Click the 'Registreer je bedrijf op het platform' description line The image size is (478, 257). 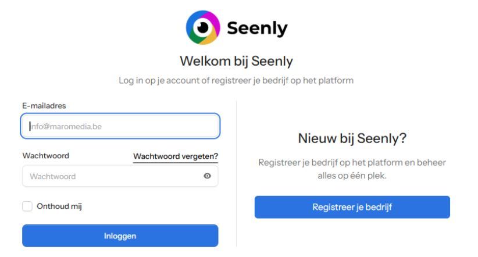click(x=352, y=162)
